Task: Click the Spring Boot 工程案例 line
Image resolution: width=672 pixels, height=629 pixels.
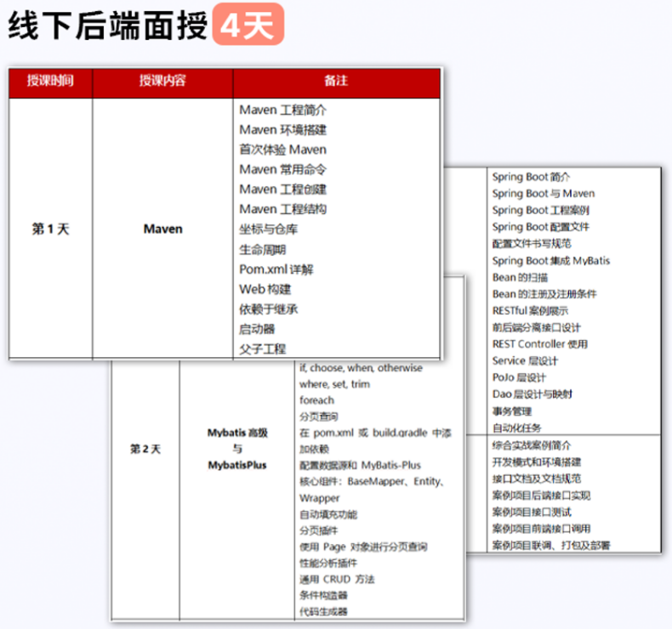Action: (541, 210)
